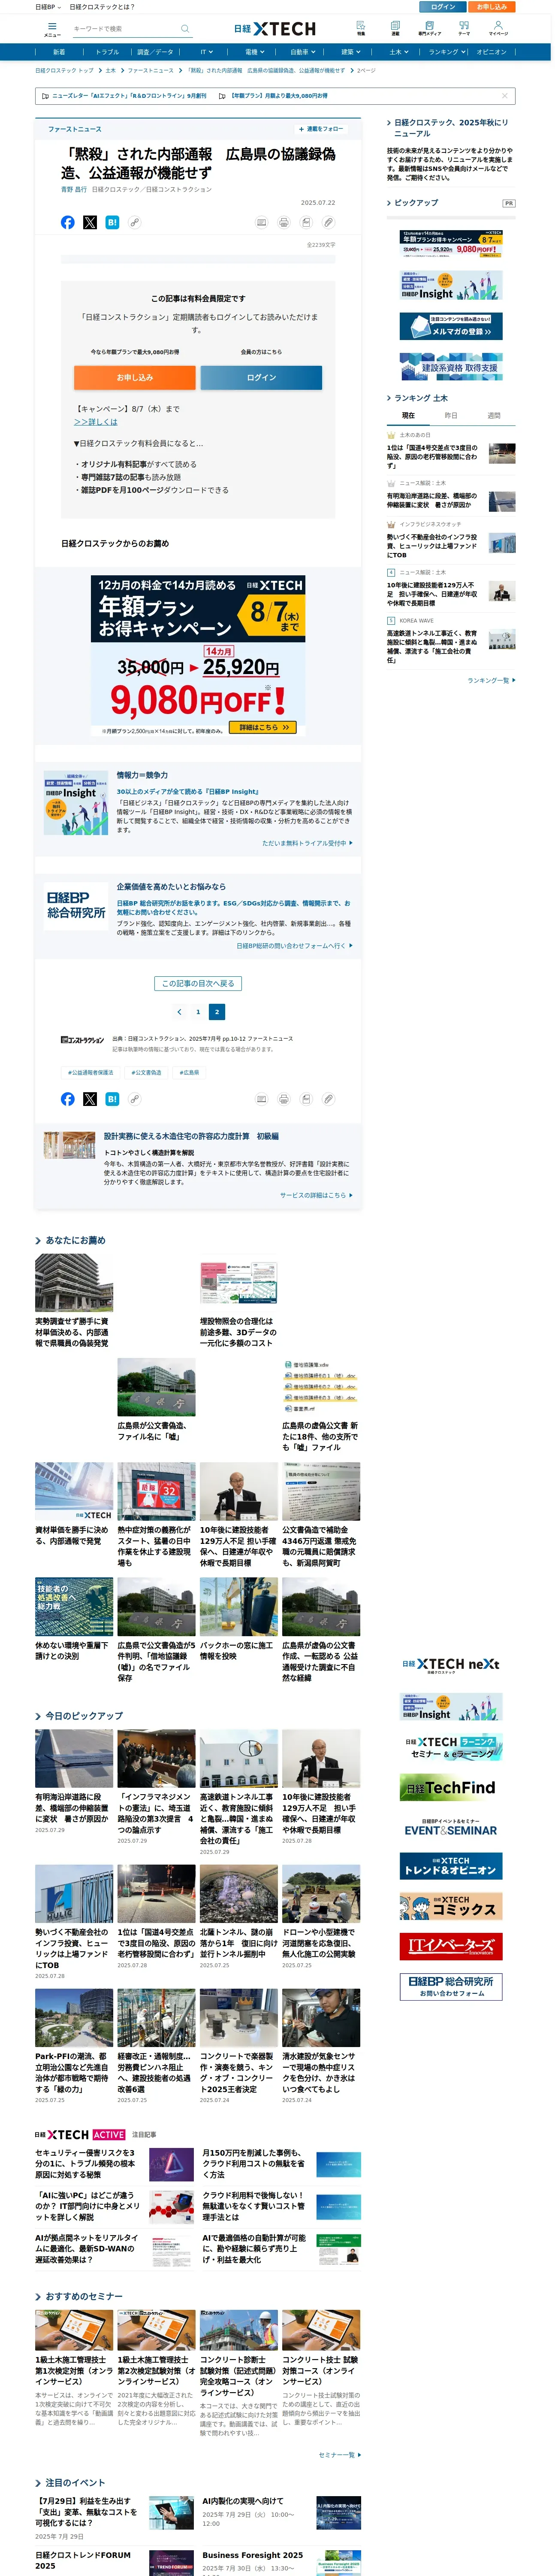
Task: Open the 連載 header icon
Action: point(395,28)
